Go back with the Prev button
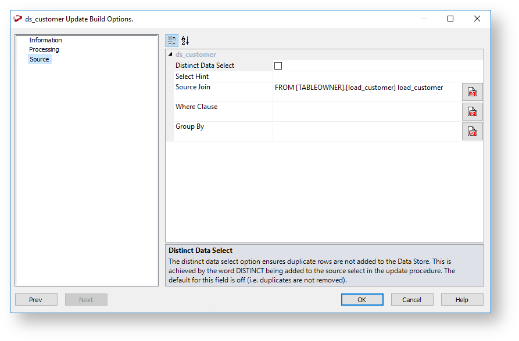The image size is (519, 341). tap(36, 300)
